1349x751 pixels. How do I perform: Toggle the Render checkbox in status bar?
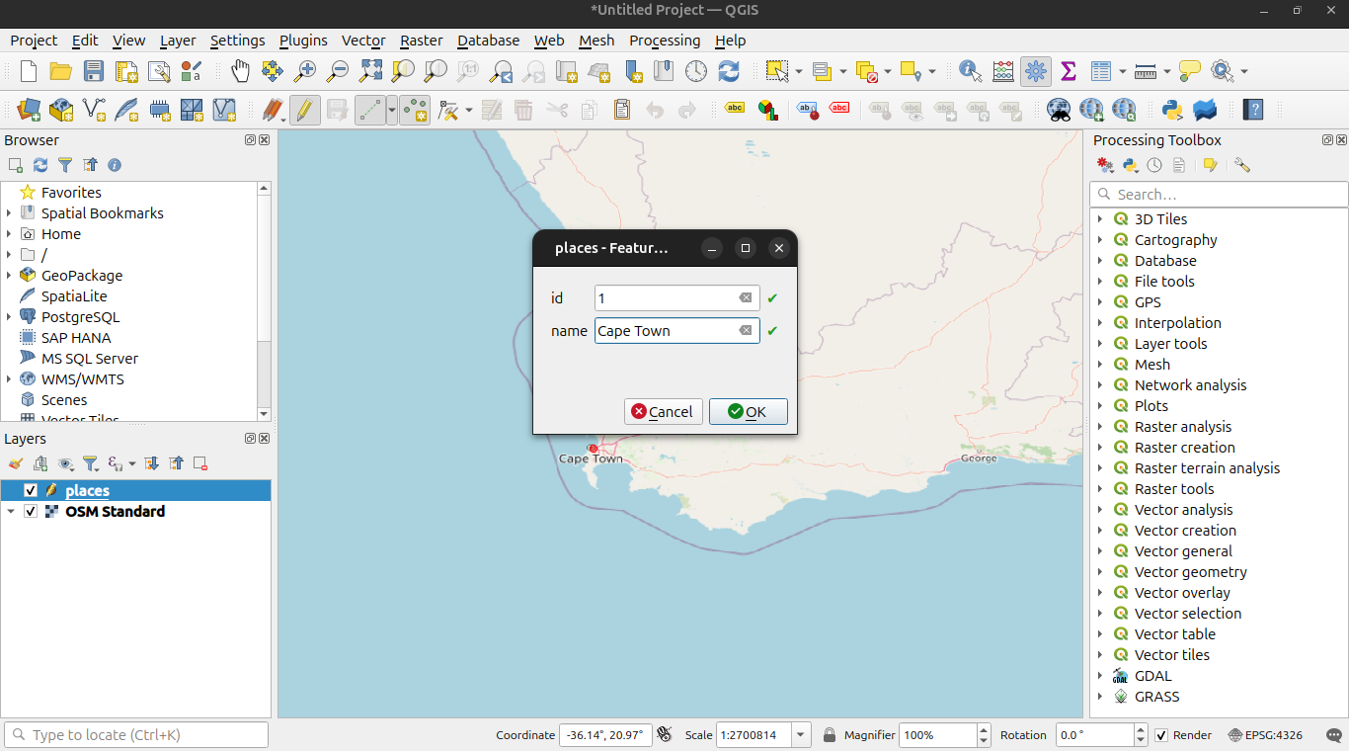(1161, 735)
